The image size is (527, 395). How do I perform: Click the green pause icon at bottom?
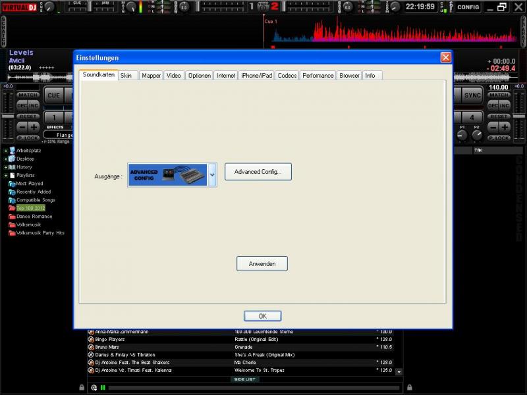(x=103, y=388)
